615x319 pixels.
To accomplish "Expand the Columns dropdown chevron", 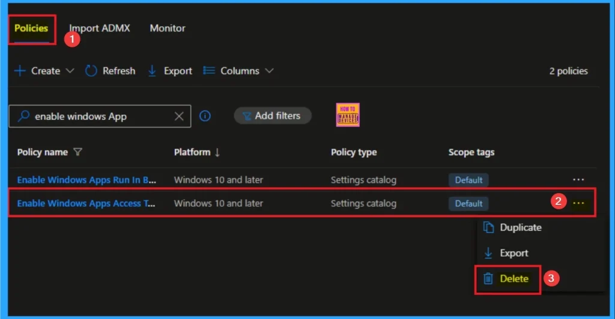I will pyautogui.click(x=269, y=71).
